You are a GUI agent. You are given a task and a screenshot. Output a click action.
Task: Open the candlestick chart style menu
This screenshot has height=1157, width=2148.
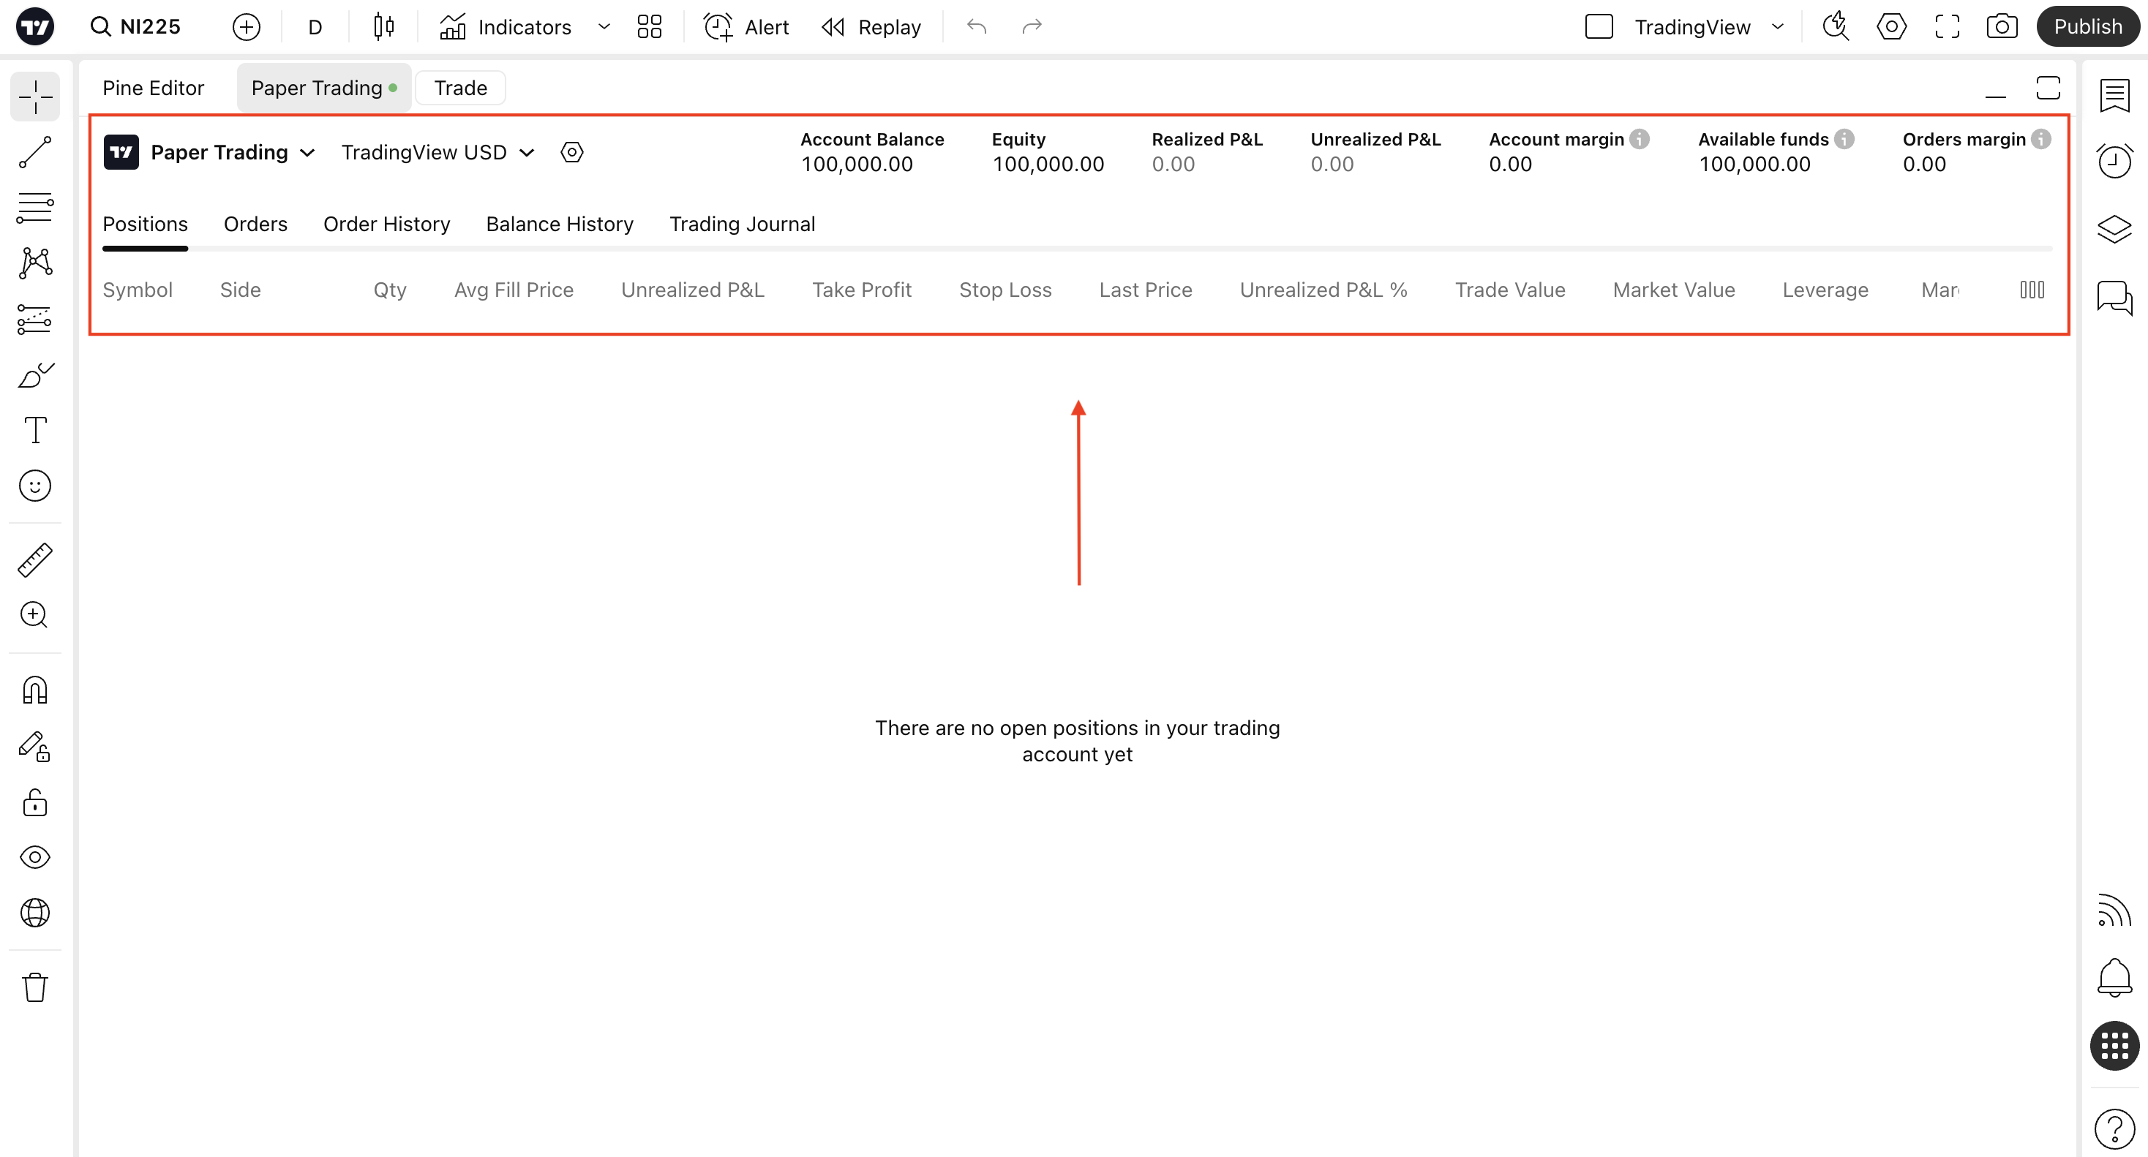[383, 26]
